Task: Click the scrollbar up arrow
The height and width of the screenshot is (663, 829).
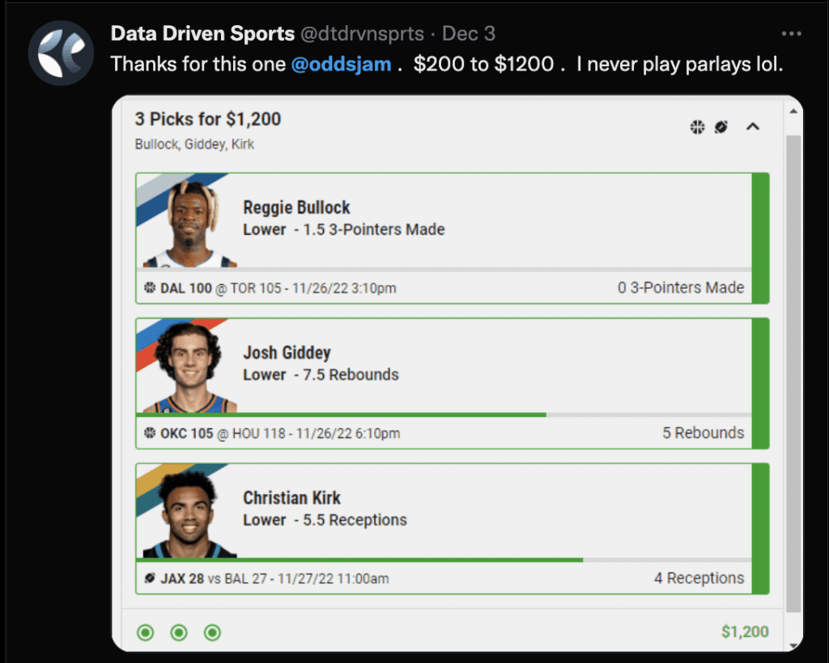Action: pyautogui.click(x=793, y=112)
